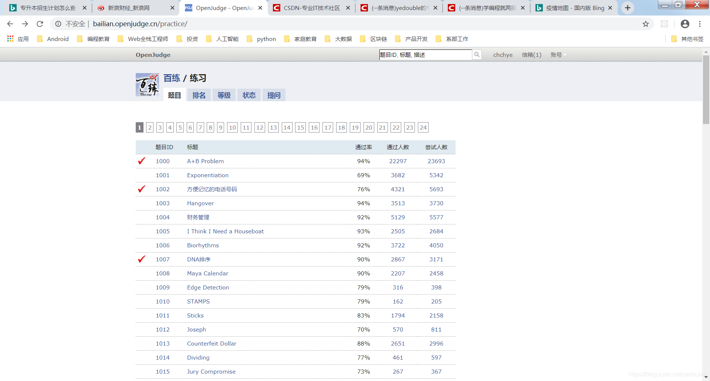Viewport: 710px width, 381px height.
Task: Open problem Jury Compromise
Action: pos(211,371)
